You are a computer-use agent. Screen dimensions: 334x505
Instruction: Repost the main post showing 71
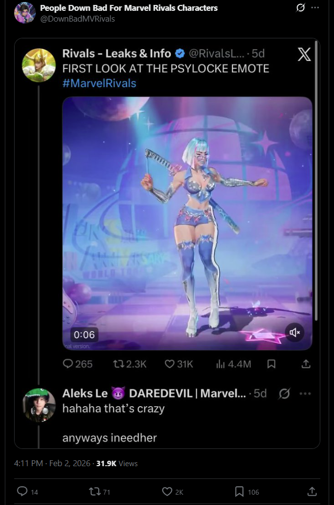click(x=99, y=491)
